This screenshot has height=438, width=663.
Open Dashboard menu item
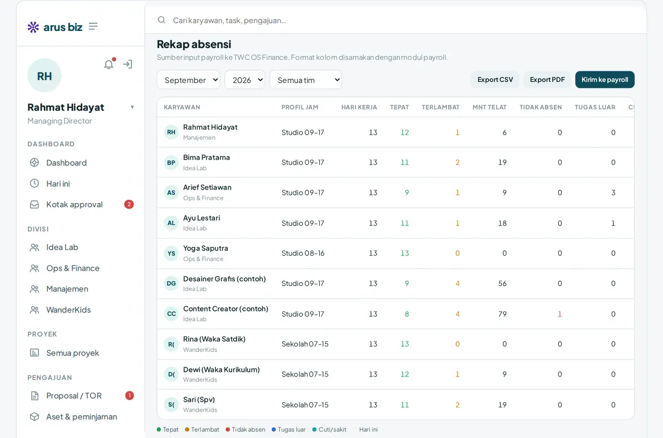point(80,162)
